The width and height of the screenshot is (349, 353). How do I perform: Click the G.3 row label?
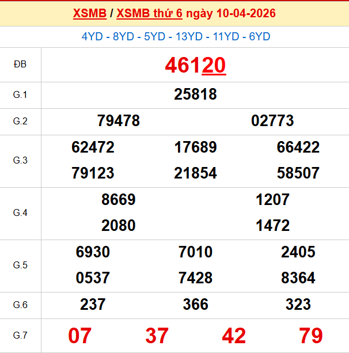(20, 161)
